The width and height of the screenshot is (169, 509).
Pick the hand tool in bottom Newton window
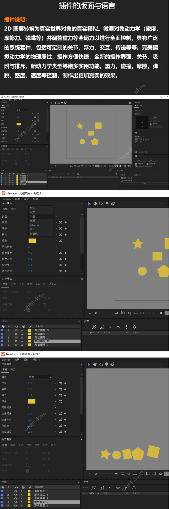click(x=95, y=364)
